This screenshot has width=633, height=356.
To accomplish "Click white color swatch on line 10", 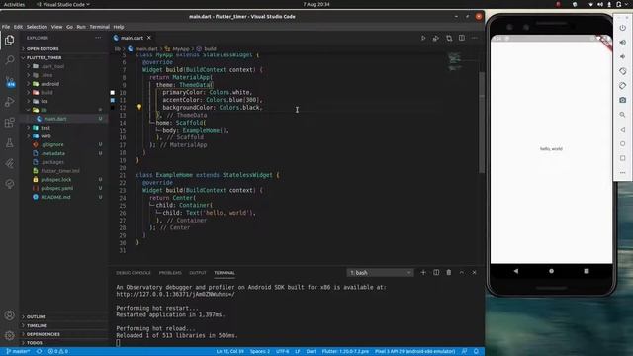I will [112, 93].
